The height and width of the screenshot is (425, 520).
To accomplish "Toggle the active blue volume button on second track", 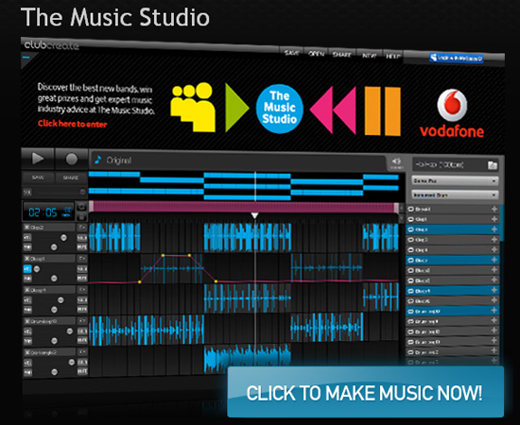I will point(27,269).
